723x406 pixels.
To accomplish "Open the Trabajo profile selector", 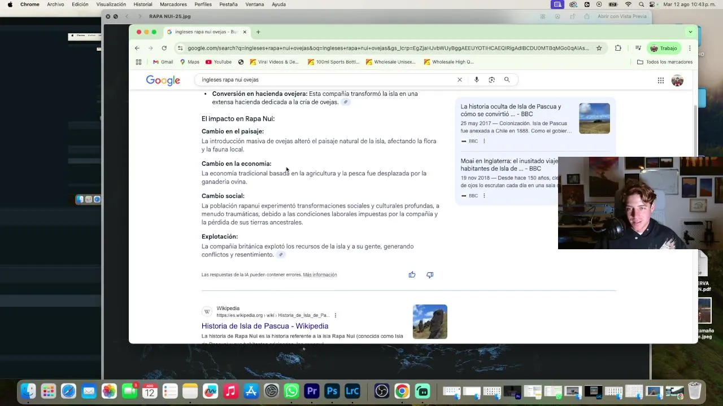I will (664, 48).
